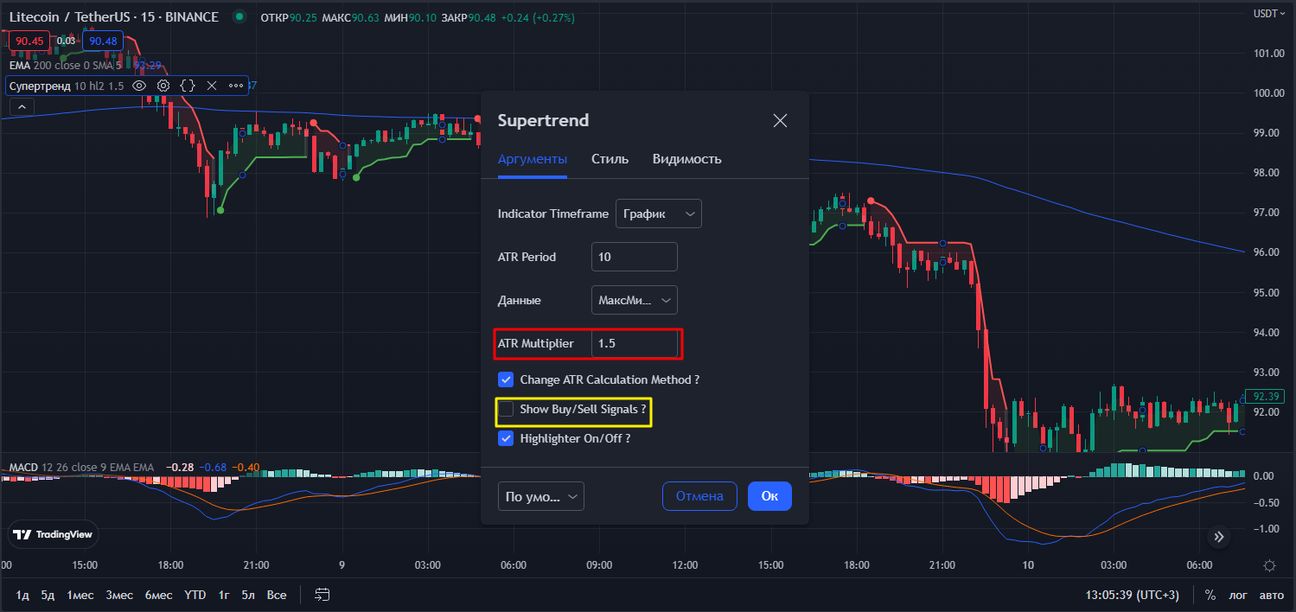Open Supertrend more options ellipsis
The image size is (1296, 612).
pyautogui.click(x=236, y=86)
